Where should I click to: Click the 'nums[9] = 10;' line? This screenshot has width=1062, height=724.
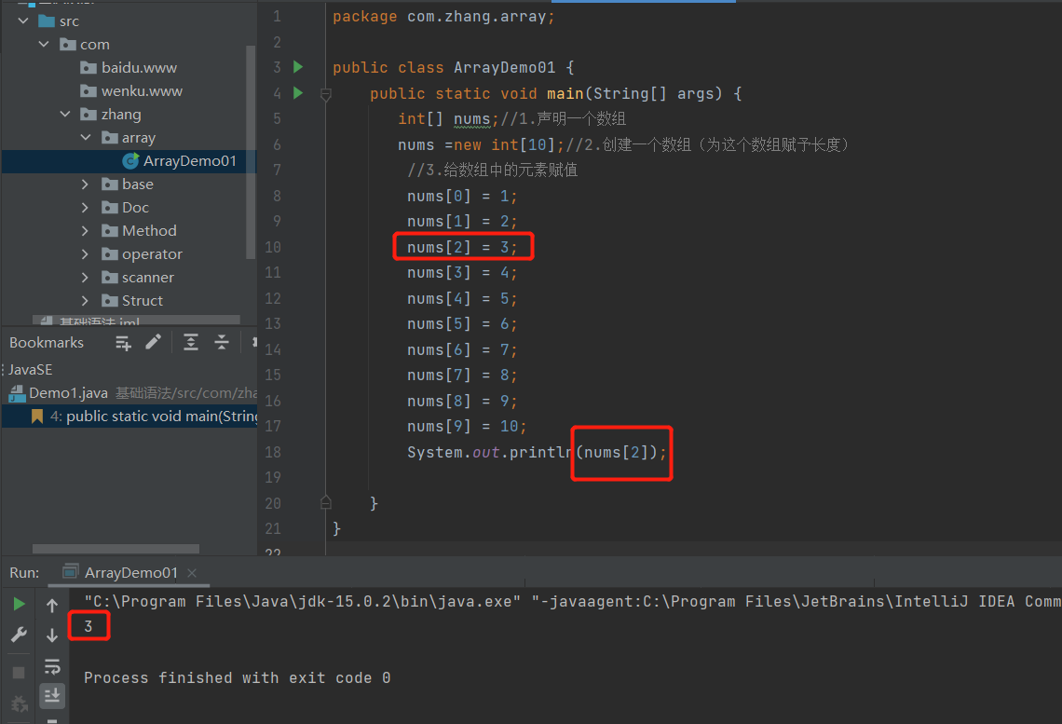(467, 426)
